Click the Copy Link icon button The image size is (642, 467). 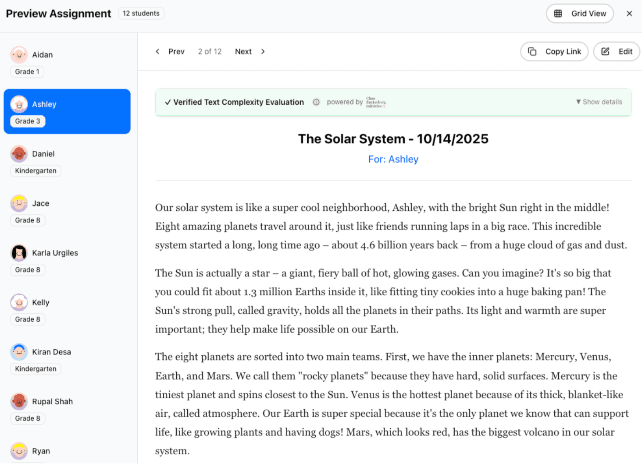point(532,52)
